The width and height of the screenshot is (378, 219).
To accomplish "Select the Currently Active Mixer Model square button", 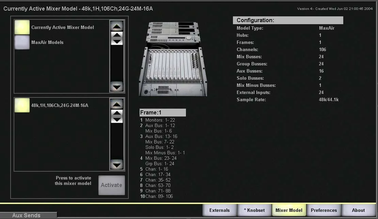I will click(22, 27).
